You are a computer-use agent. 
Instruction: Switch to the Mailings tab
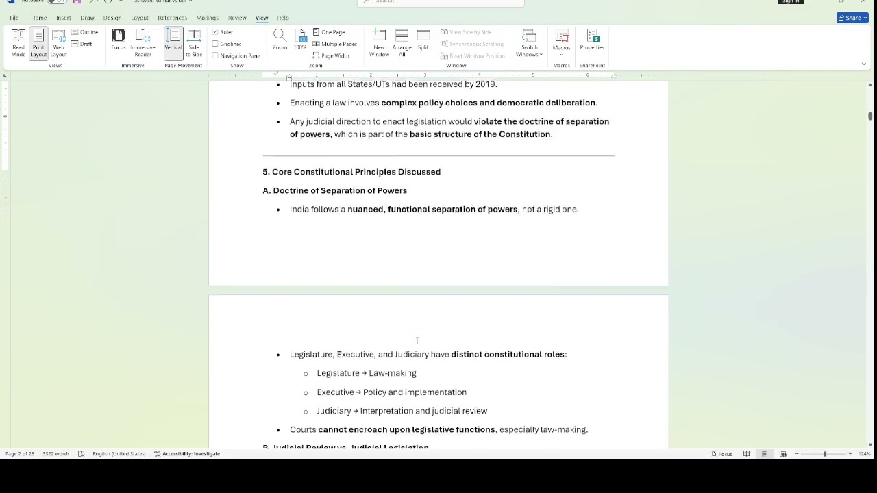[207, 18]
